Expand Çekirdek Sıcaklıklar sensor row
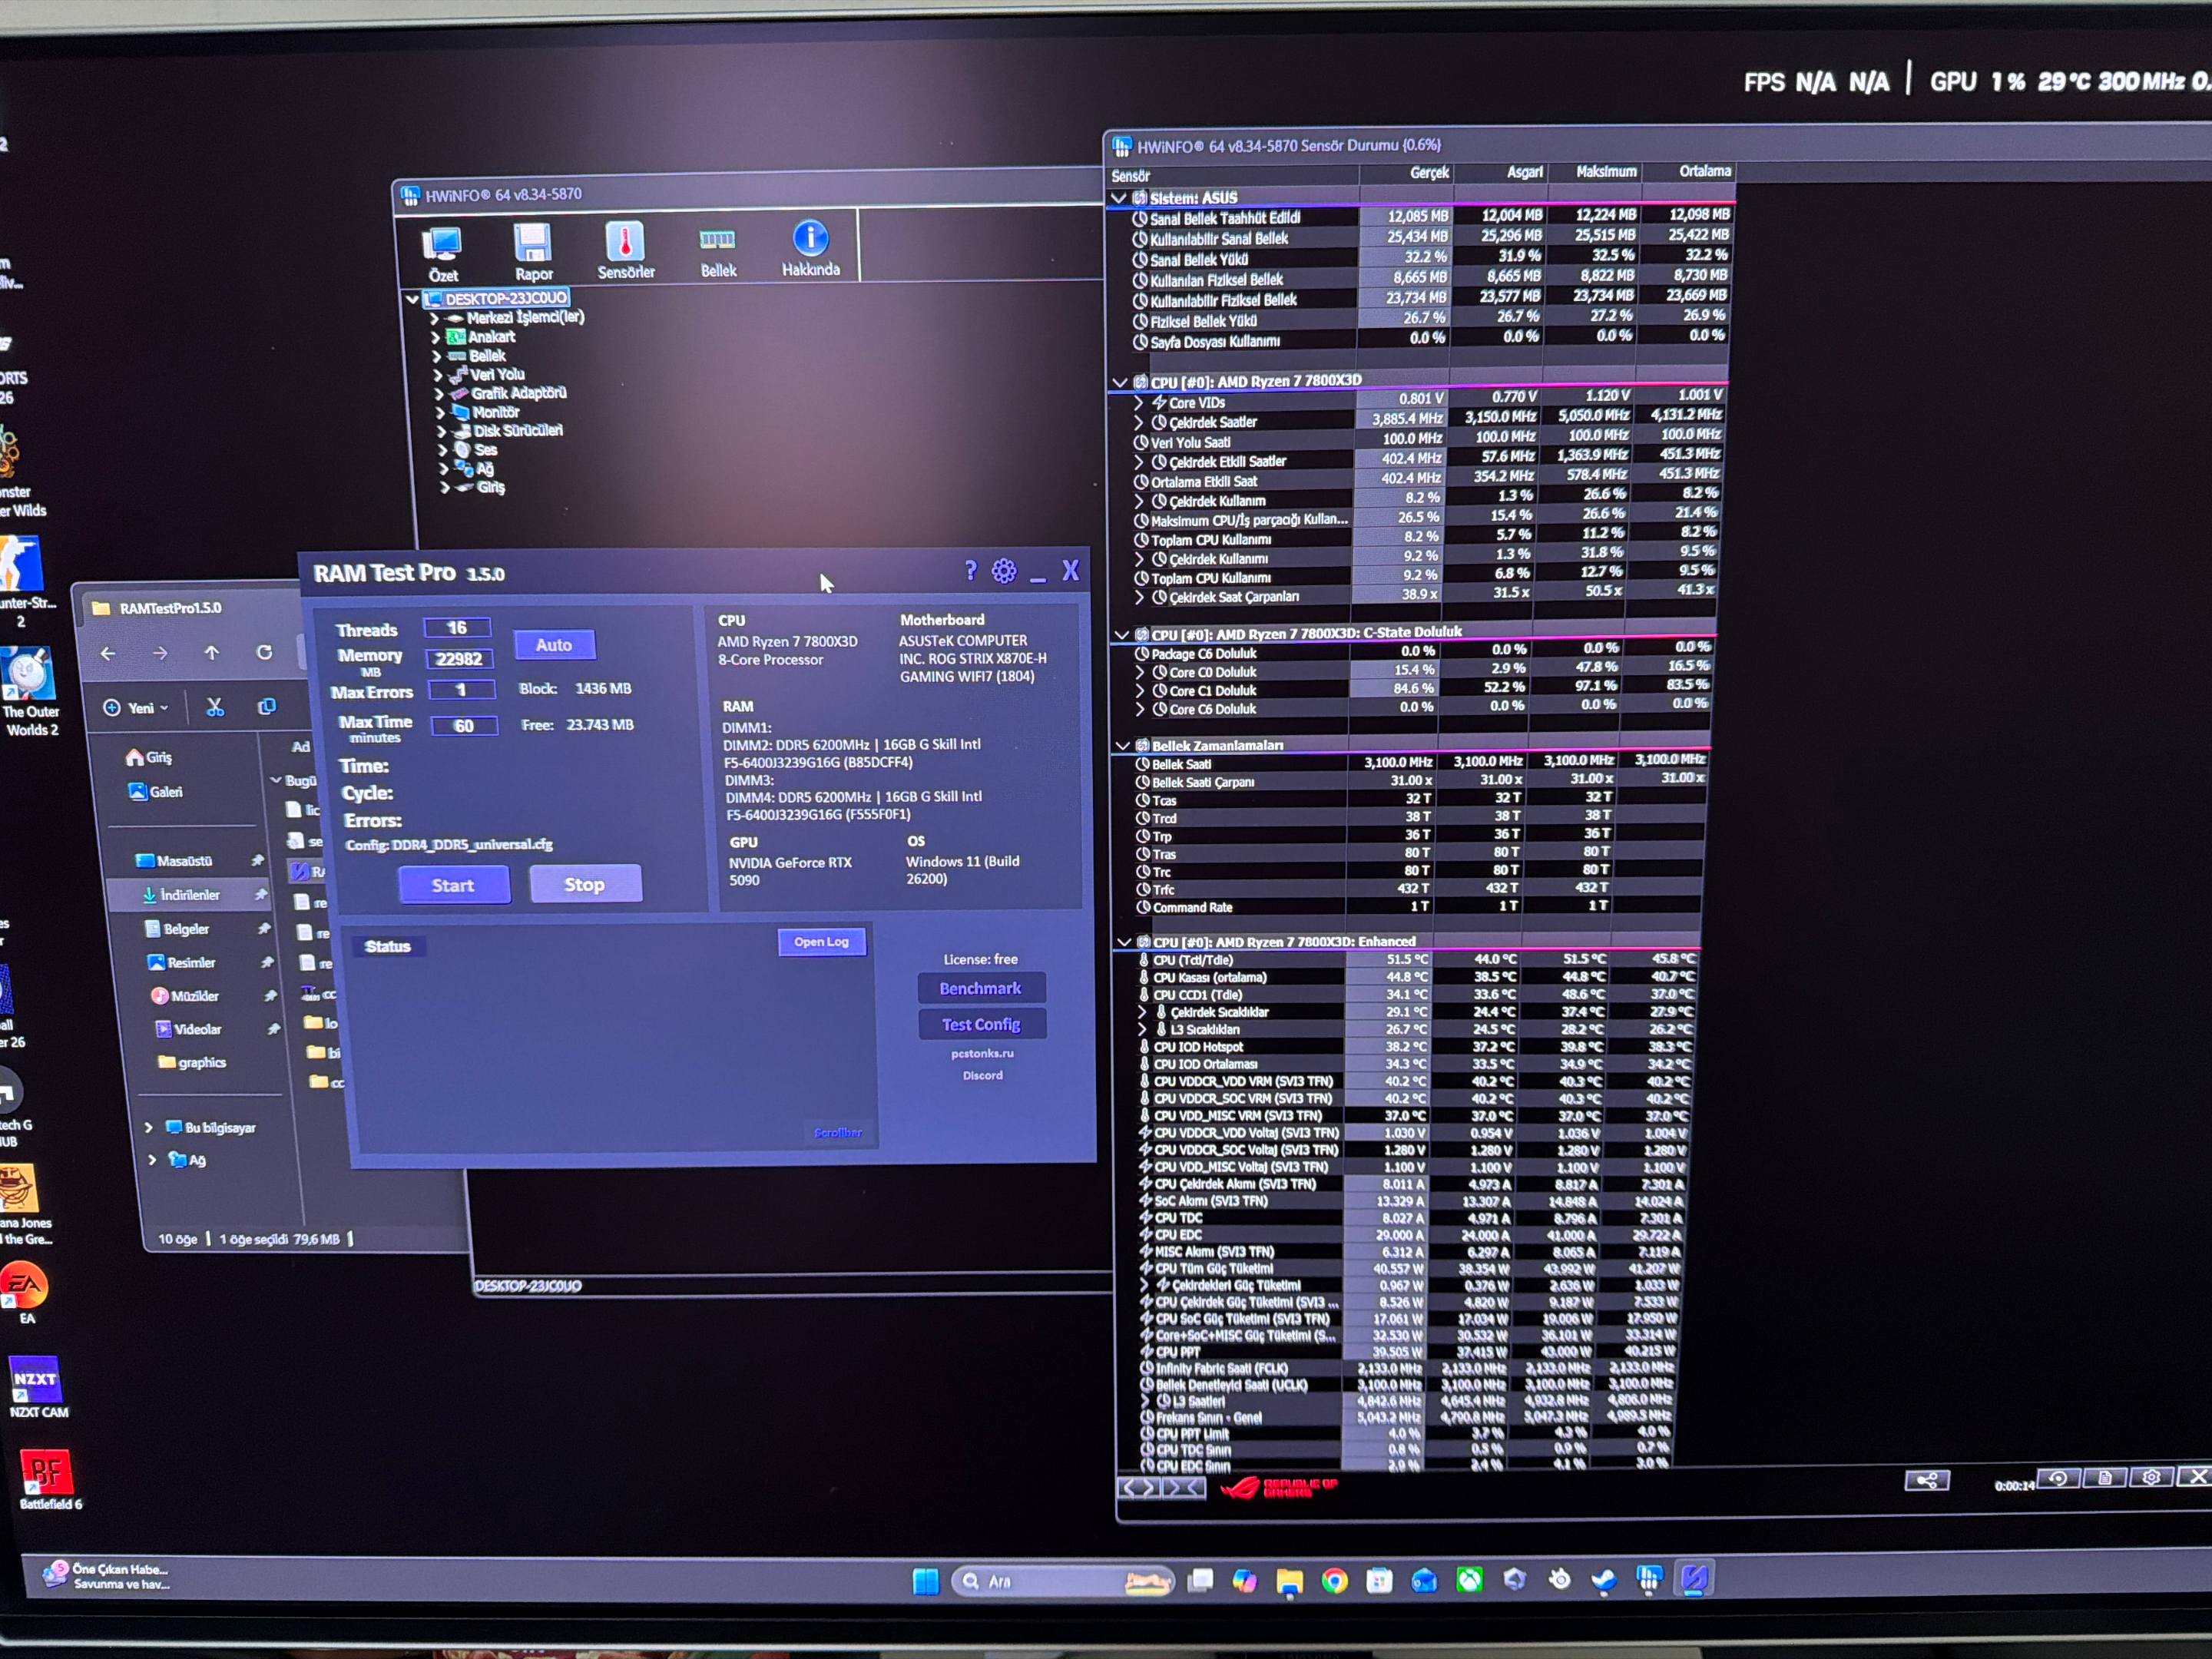The image size is (2212, 1659). (x=1143, y=1012)
